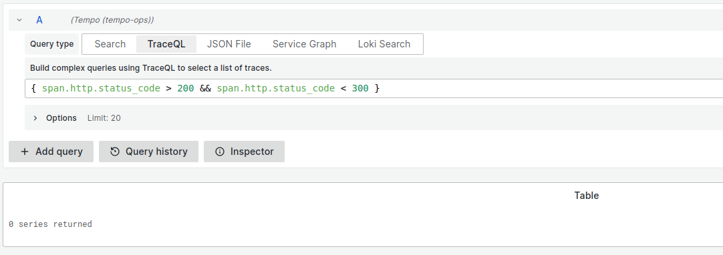The width and height of the screenshot is (723, 255).
Task: Collapse query row A chevron
Action: pyautogui.click(x=19, y=20)
